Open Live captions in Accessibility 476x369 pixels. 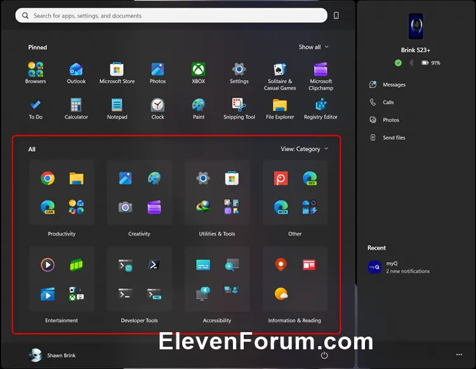point(203,265)
